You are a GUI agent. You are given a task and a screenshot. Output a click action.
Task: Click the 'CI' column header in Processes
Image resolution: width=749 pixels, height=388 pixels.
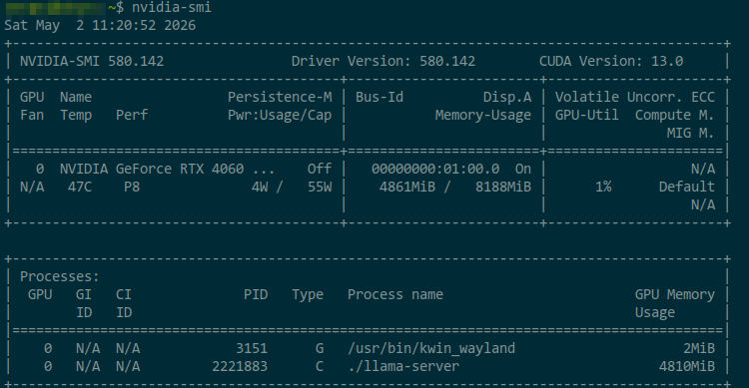pos(123,294)
